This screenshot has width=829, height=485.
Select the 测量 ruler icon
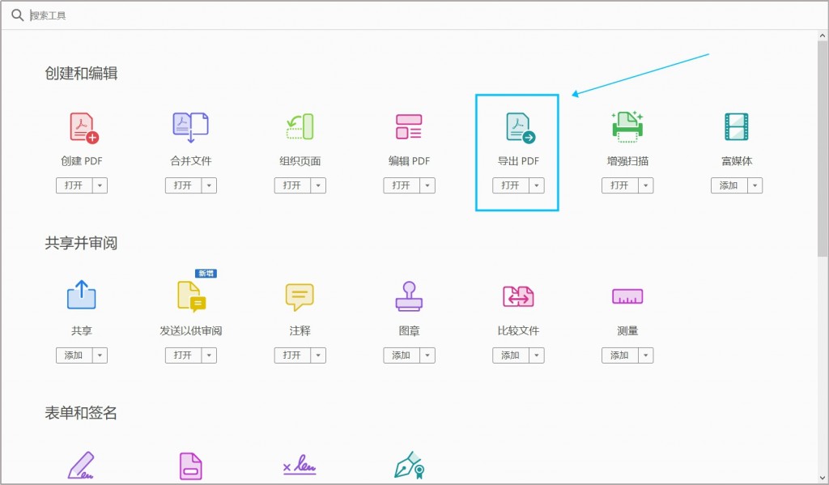click(x=627, y=296)
